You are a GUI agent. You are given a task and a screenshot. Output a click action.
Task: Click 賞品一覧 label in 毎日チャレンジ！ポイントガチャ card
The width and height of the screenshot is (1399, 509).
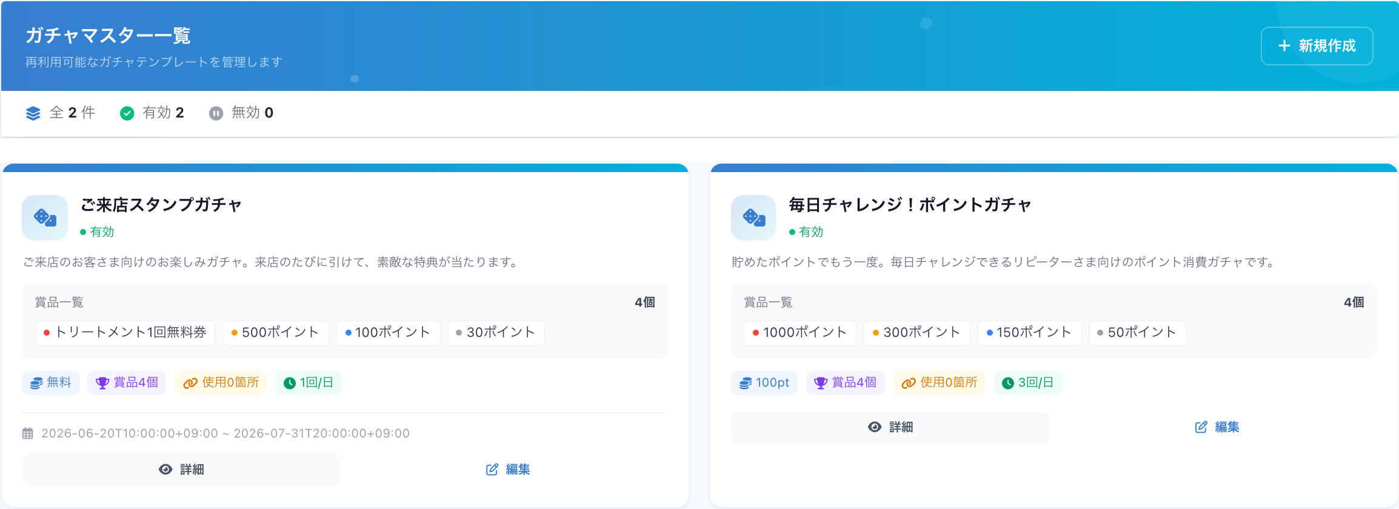click(x=769, y=302)
